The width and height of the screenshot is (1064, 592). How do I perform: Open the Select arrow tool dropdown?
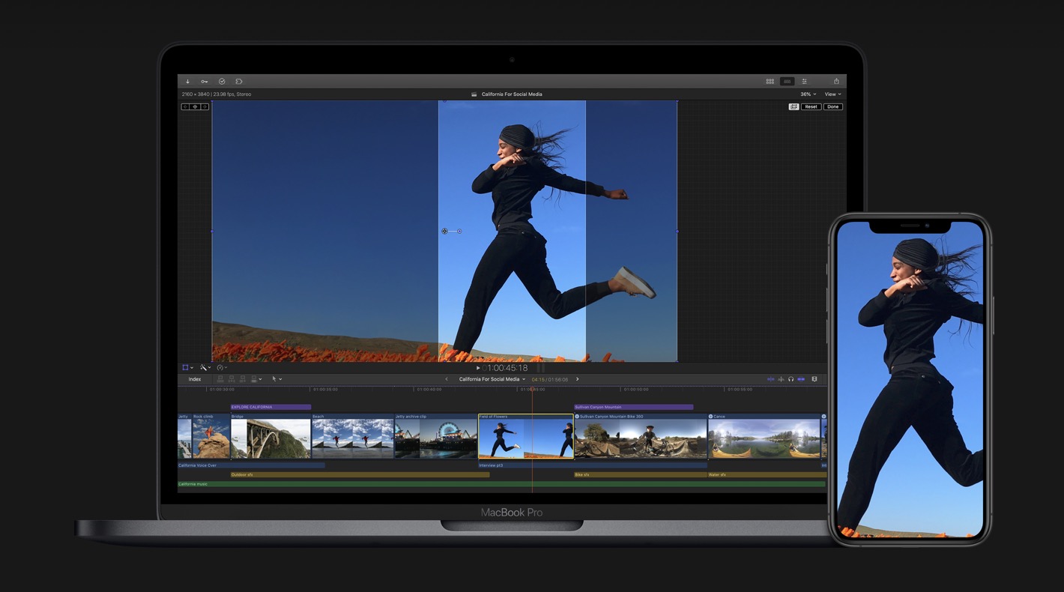(276, 379)
